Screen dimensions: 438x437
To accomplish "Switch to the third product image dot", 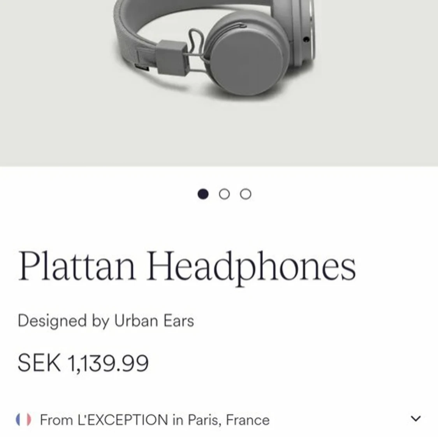I will pyautogui.click(x=246, y=194).
